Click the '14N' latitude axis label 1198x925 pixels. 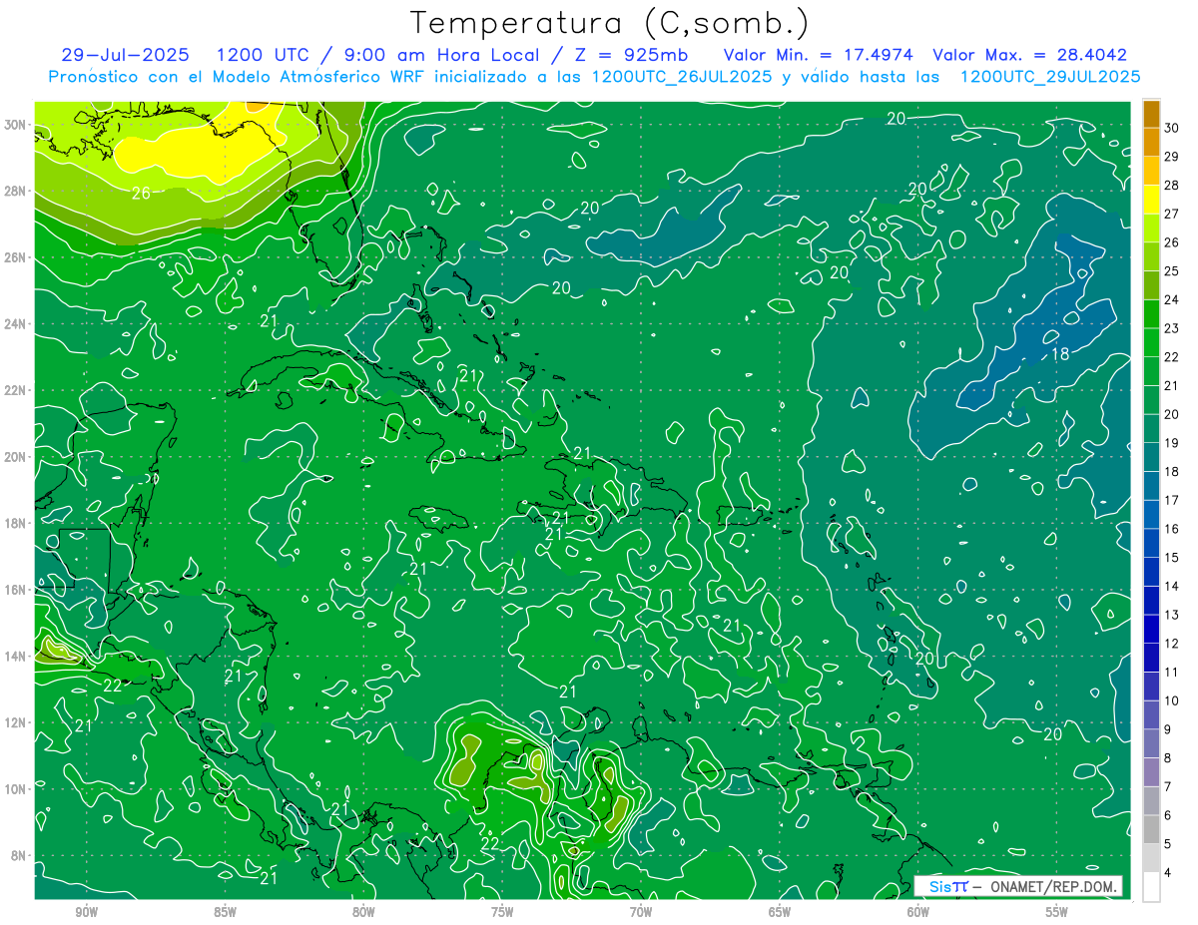point(16,657)
